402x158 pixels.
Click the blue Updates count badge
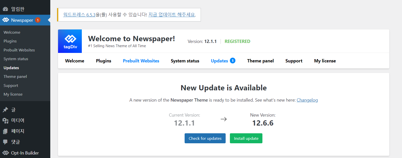(233, 61)
